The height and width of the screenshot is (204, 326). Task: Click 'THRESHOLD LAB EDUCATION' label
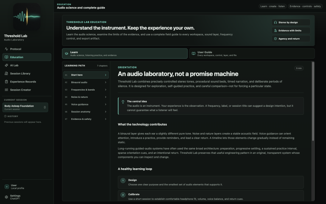86,22
